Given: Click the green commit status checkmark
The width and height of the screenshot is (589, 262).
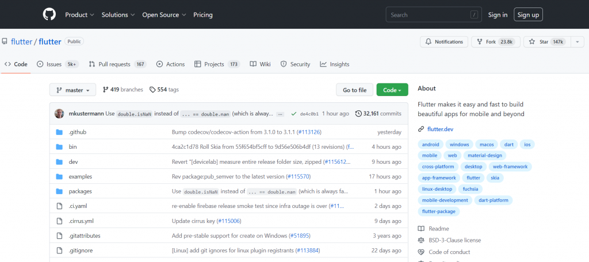Looking at the screenshot, I should 294,114.
